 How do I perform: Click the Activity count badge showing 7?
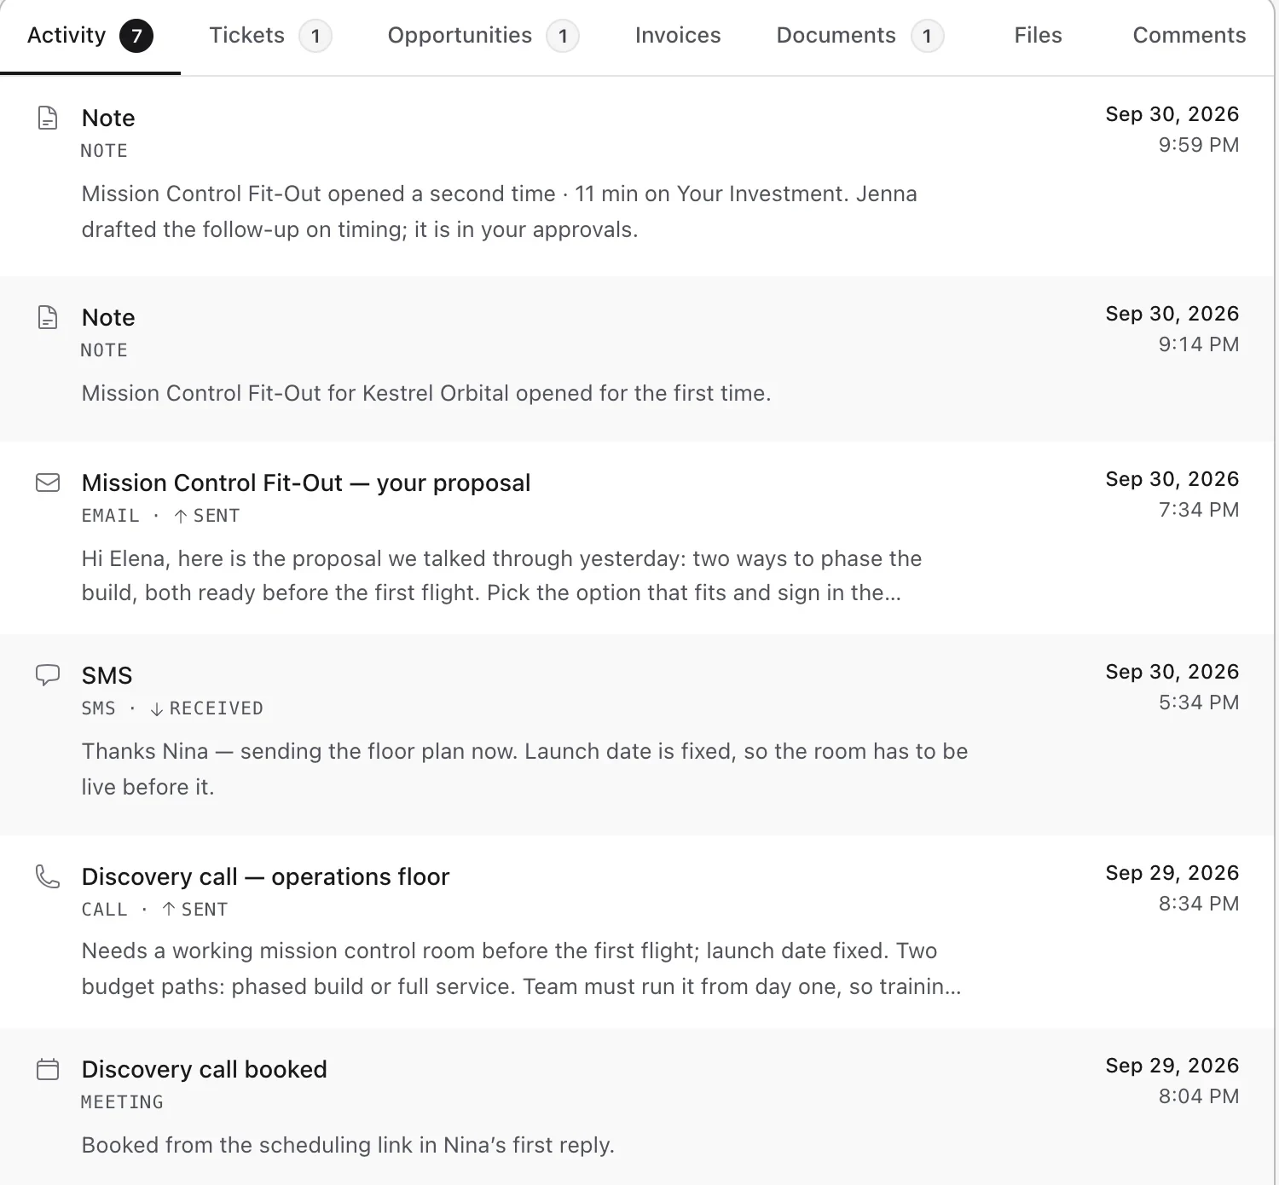point(136,36)
